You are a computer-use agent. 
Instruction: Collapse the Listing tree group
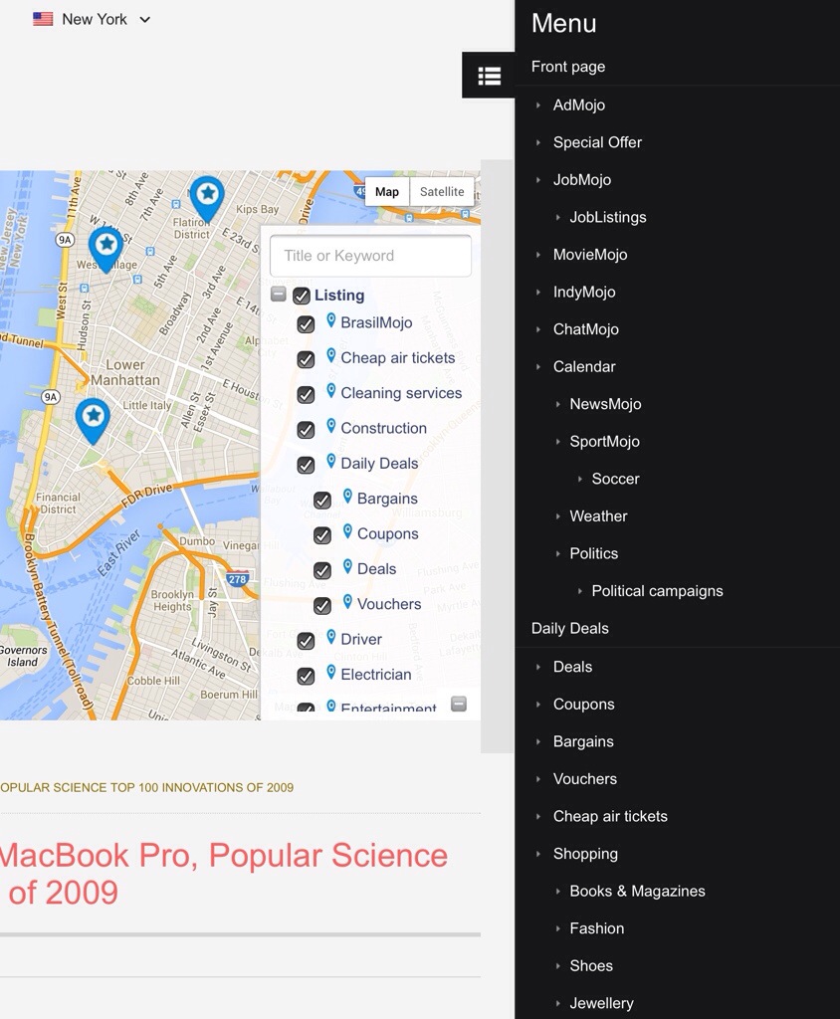point(279,295)
